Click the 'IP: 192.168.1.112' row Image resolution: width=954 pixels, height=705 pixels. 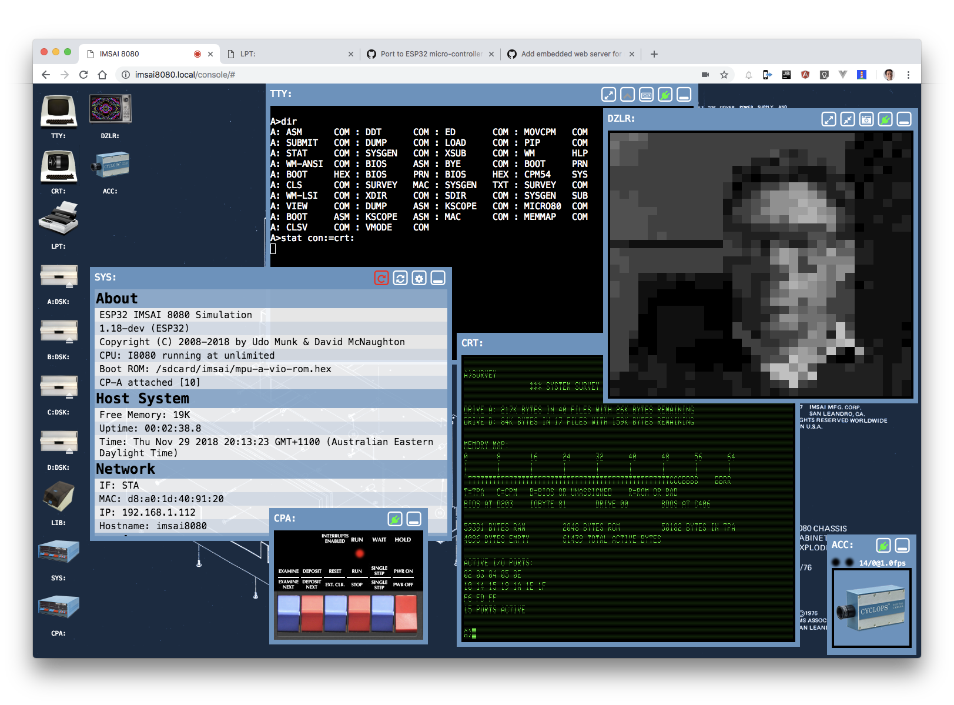[x=271, y=513]
